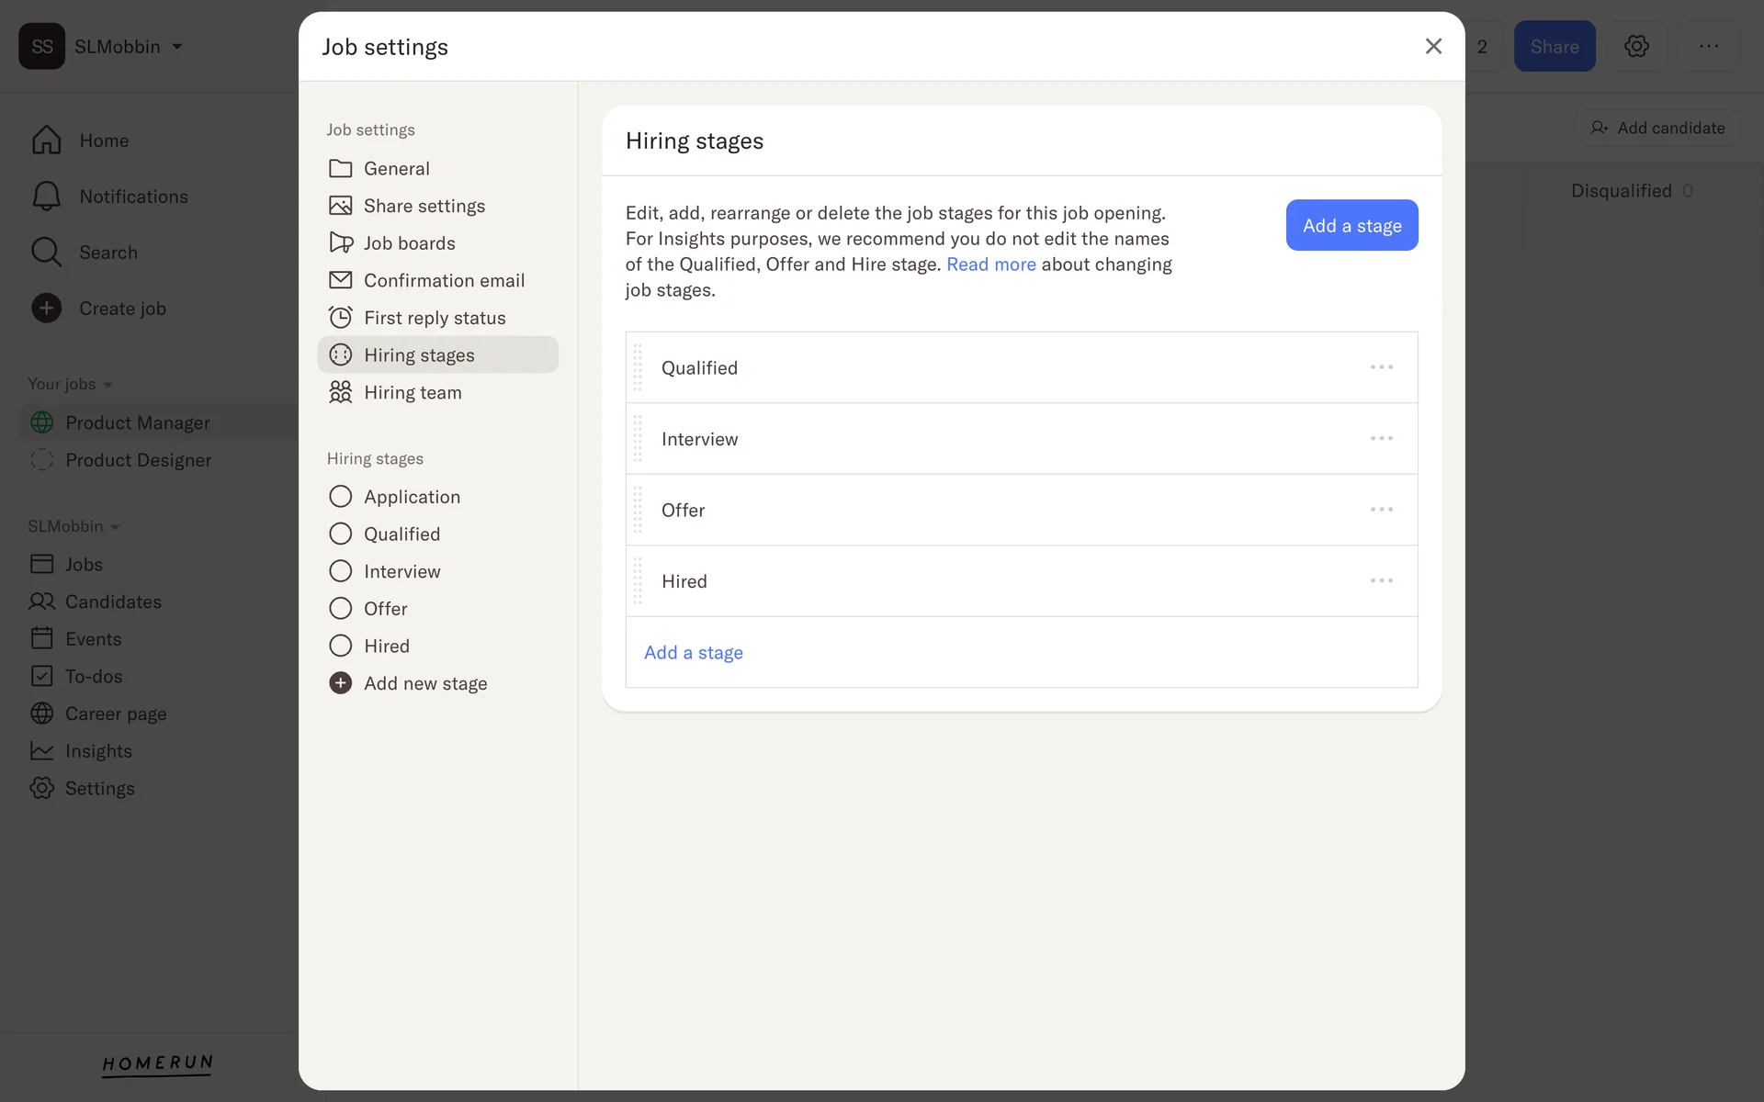The height and width of the screenshot is (1102, 1764).
Task: Select the Offer stage circle in sidebar
Action: 340,609
